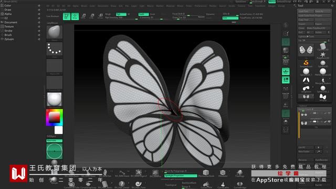This screenshot has height=189, width=336.
Task: Toggle the Floor grid button
Action: tap(286, 71)
